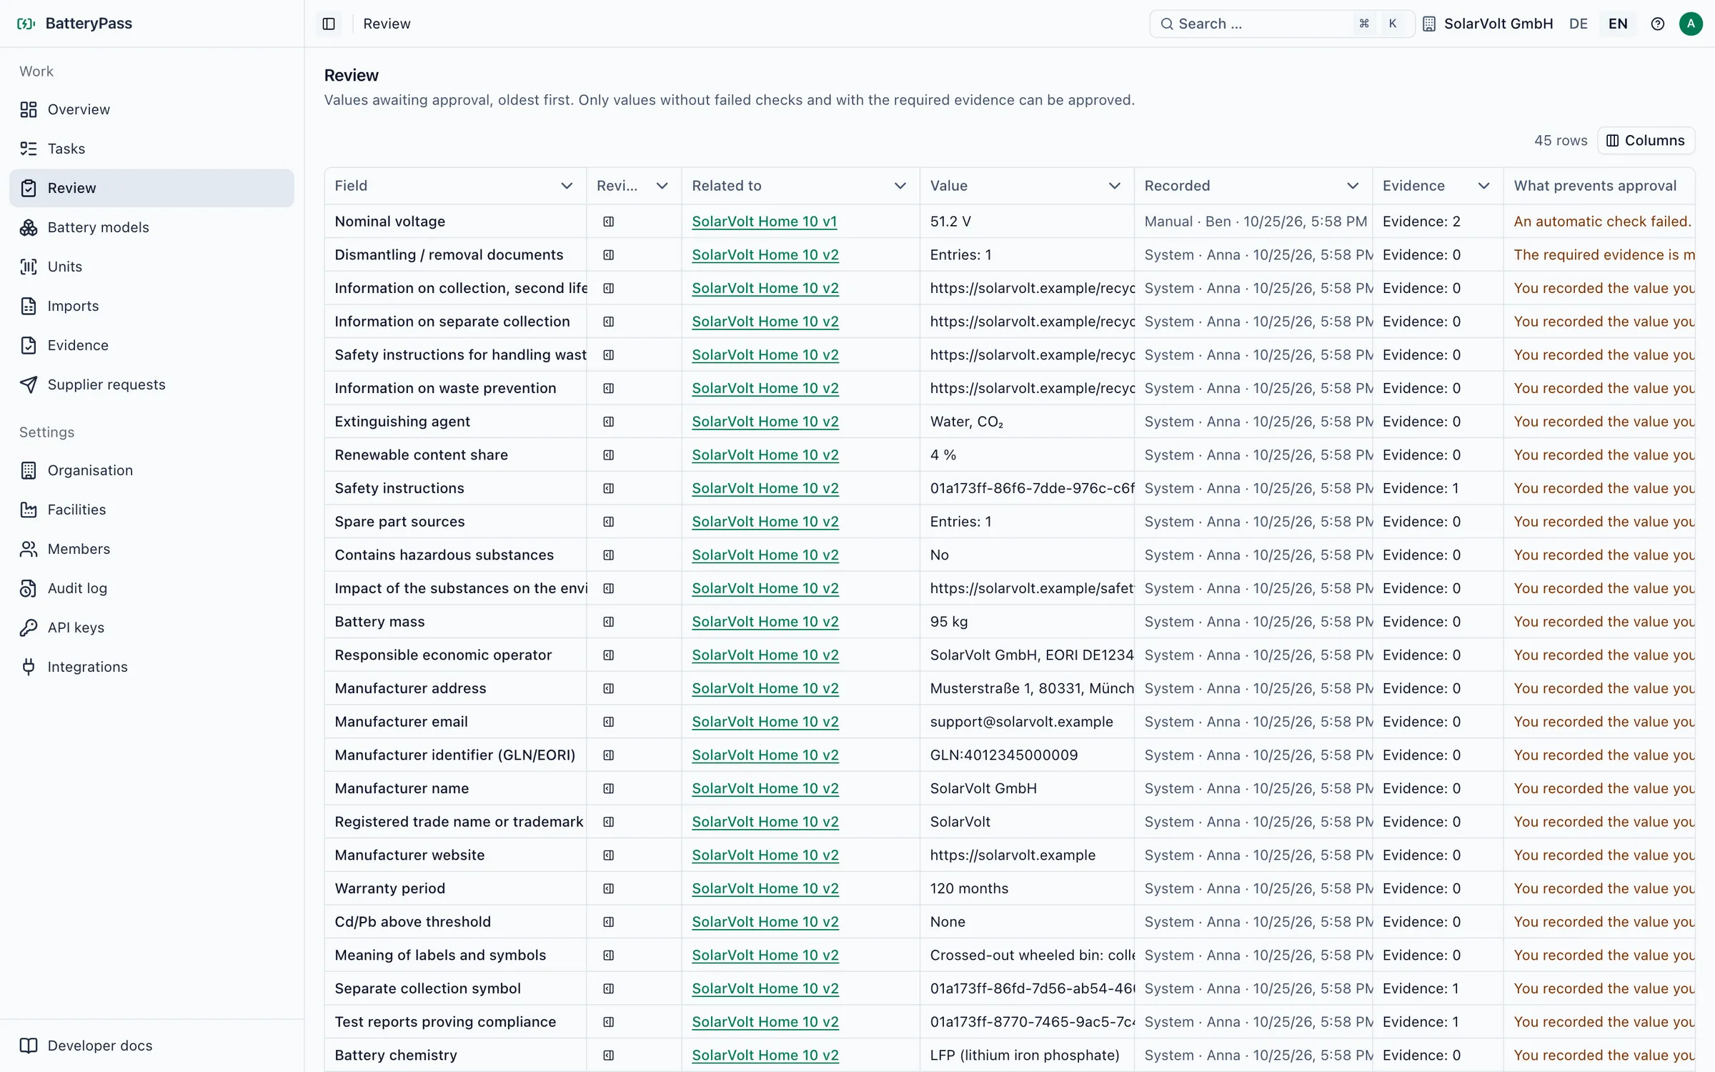Open review panel icon for Renewable content share
1715x1072 pixels.
coord(609,455)
